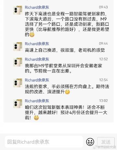Click sender name Richard余承东 at 09:44

point(37,44)
